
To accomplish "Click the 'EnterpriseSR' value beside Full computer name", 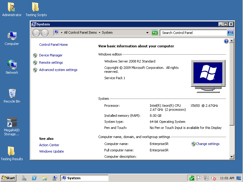I will pyautogui.click(x=159, y=150).
